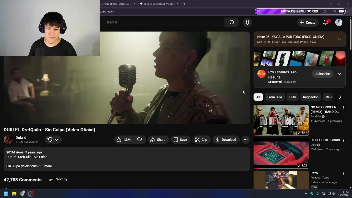Expand the description with ...more
The height and width of the screenshot is (198, 352).
(47, 166)
